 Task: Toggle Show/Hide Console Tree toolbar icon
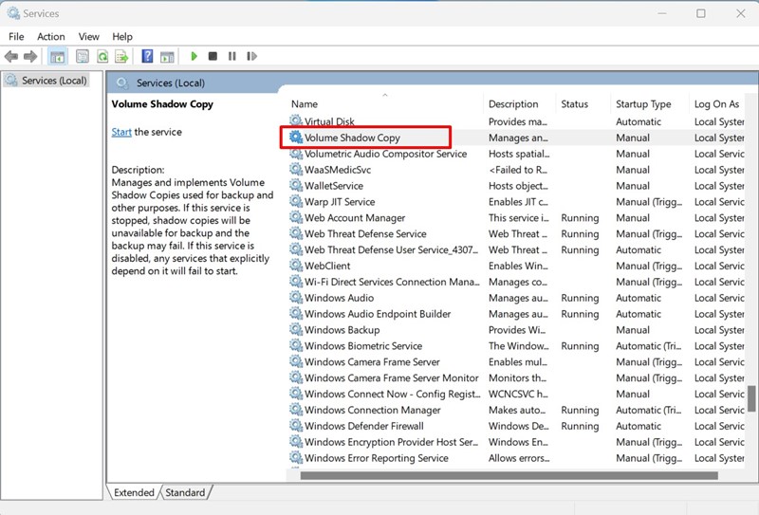pos(57,57)
